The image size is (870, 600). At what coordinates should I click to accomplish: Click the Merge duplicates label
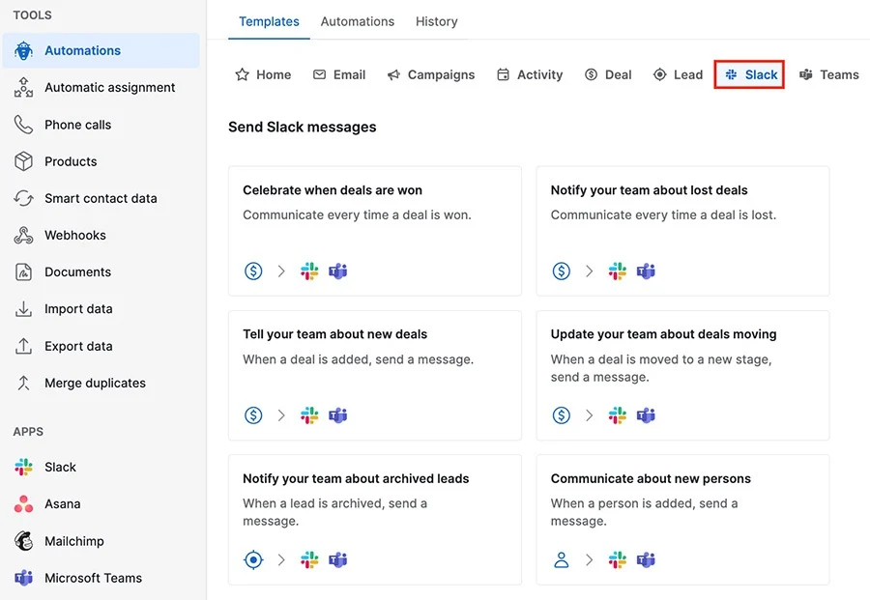coord(95,384)
